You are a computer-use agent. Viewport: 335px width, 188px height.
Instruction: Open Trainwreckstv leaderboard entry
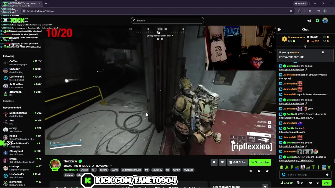[x=293, y=39]
